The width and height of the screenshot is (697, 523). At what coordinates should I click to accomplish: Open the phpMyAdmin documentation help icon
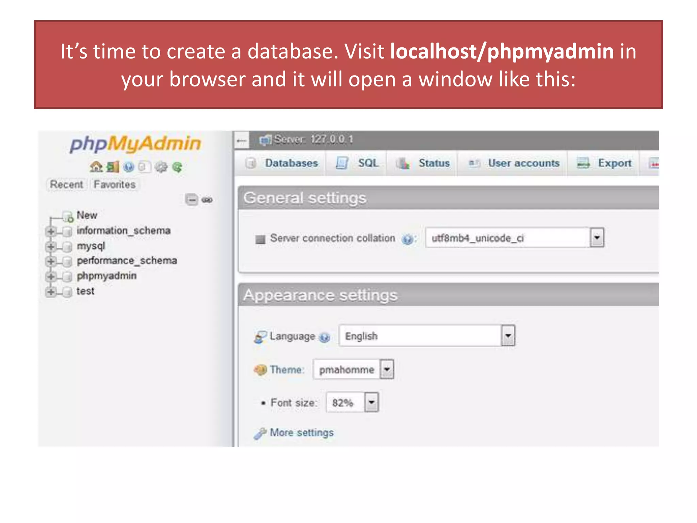click(129, 167)
